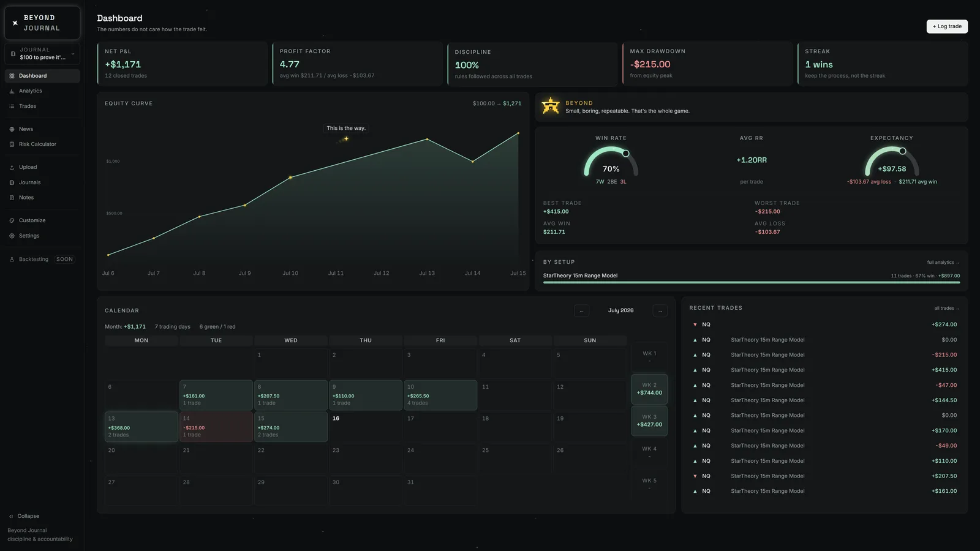Click the Streak 1 wins card

(x=883, y=64)
